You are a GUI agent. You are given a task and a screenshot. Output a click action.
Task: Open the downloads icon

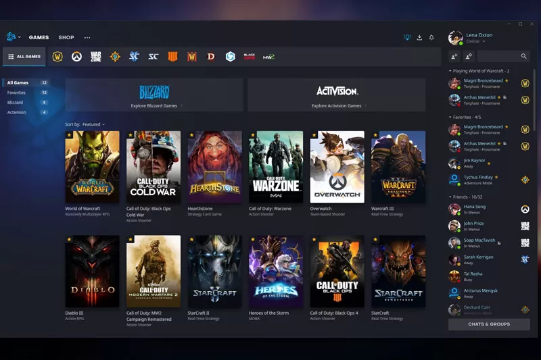[419, 37]
